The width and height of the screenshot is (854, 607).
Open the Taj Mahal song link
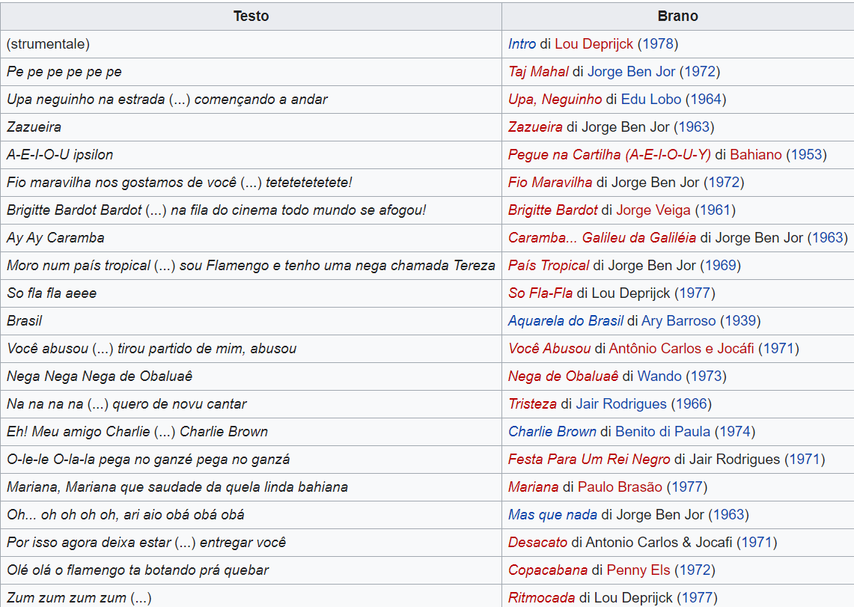pos(538,72)
